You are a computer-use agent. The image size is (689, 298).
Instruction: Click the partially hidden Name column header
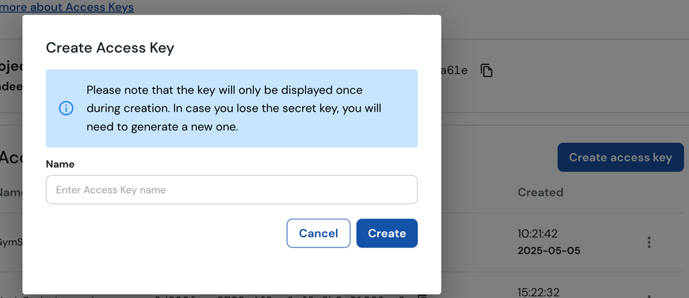point(10,192)
